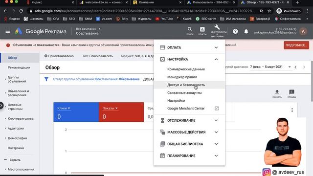Go to previous date range
This screenshot has width=313, height=176.
pos(295,67)
